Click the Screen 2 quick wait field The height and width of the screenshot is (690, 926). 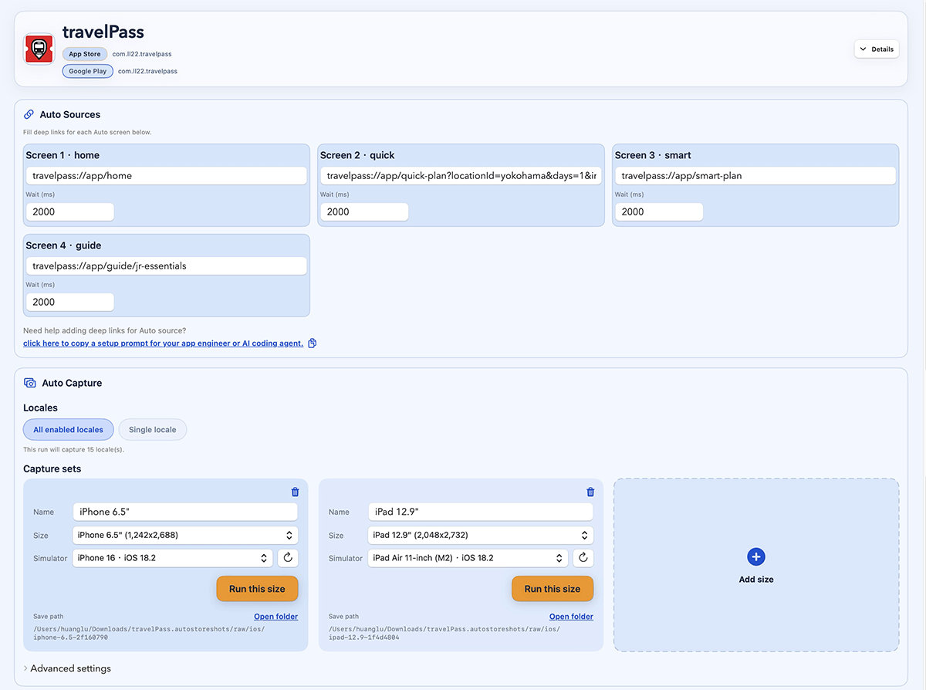coord(364,211)
